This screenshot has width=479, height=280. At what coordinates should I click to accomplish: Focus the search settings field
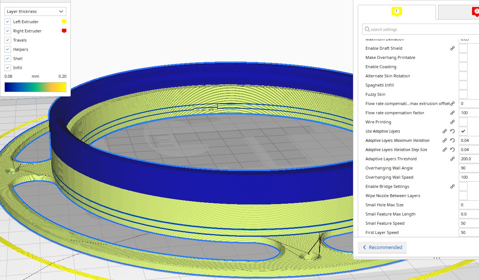click(x=420, y=29)
